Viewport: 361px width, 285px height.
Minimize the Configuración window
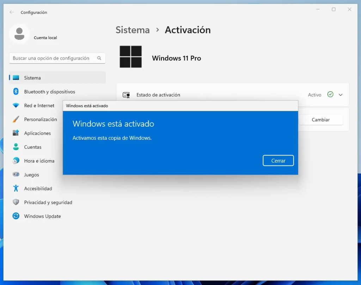[x=318, y=10]
